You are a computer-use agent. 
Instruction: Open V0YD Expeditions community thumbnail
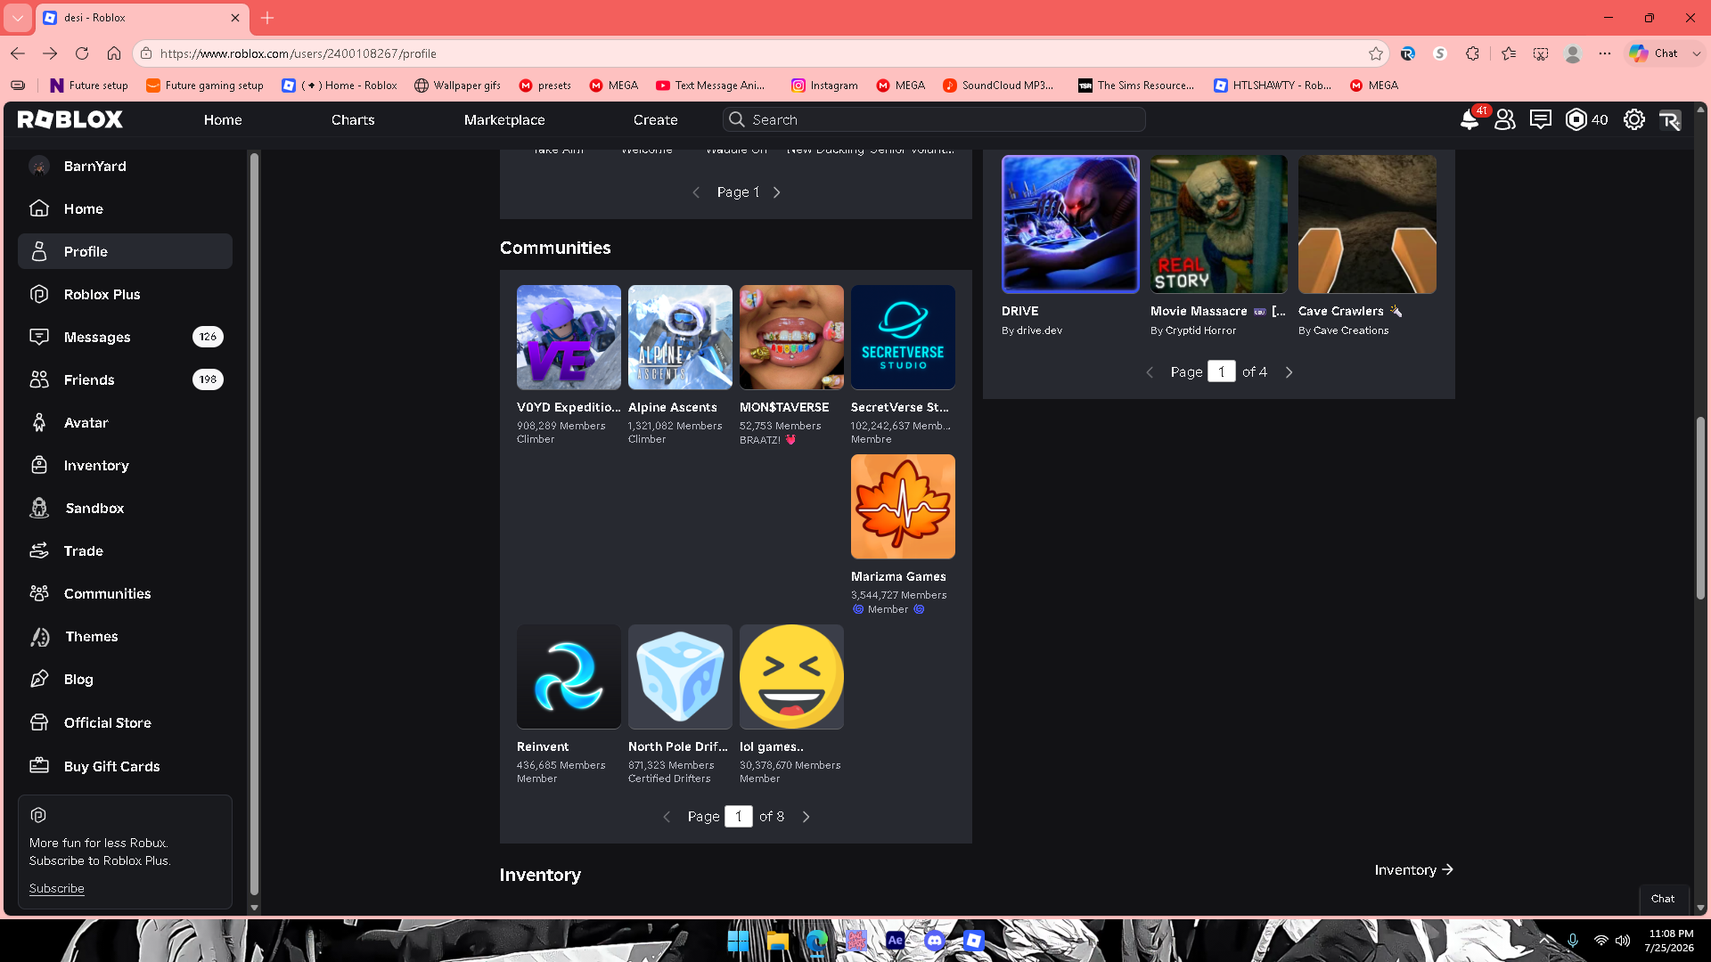[569, 337]
